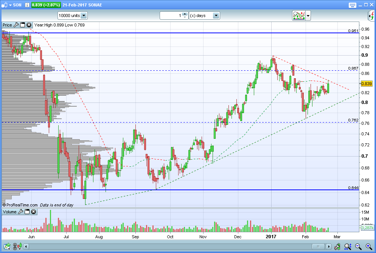Screen dimensions: 376x253
Task: Click the 0.96 price axis label
Action: click(365, 29)
